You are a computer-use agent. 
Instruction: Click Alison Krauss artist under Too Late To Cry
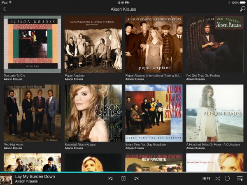click(x=13, y=79)
